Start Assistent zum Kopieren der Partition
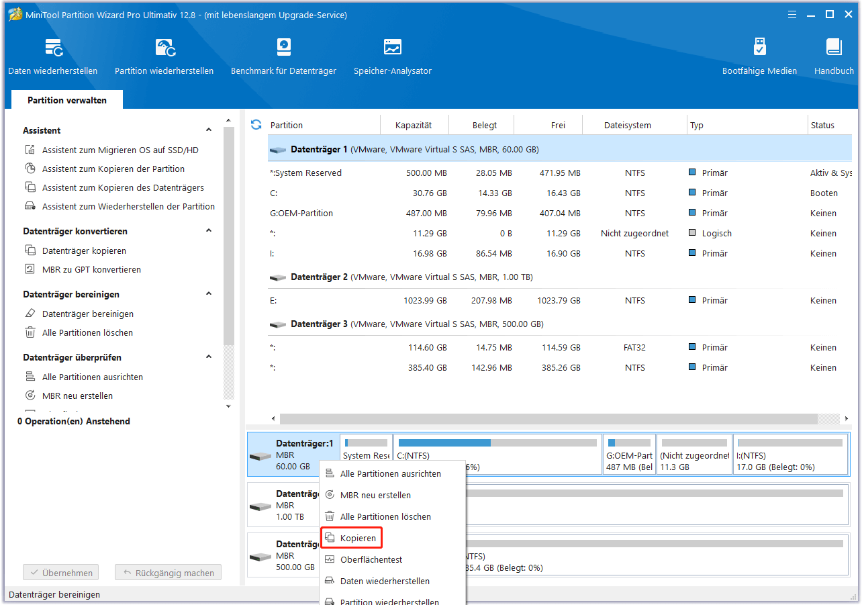 [x=113, y=169]
